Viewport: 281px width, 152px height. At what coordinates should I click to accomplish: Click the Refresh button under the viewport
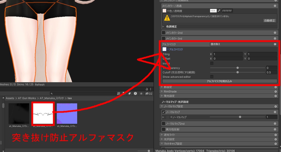click(x=40, y=85)
